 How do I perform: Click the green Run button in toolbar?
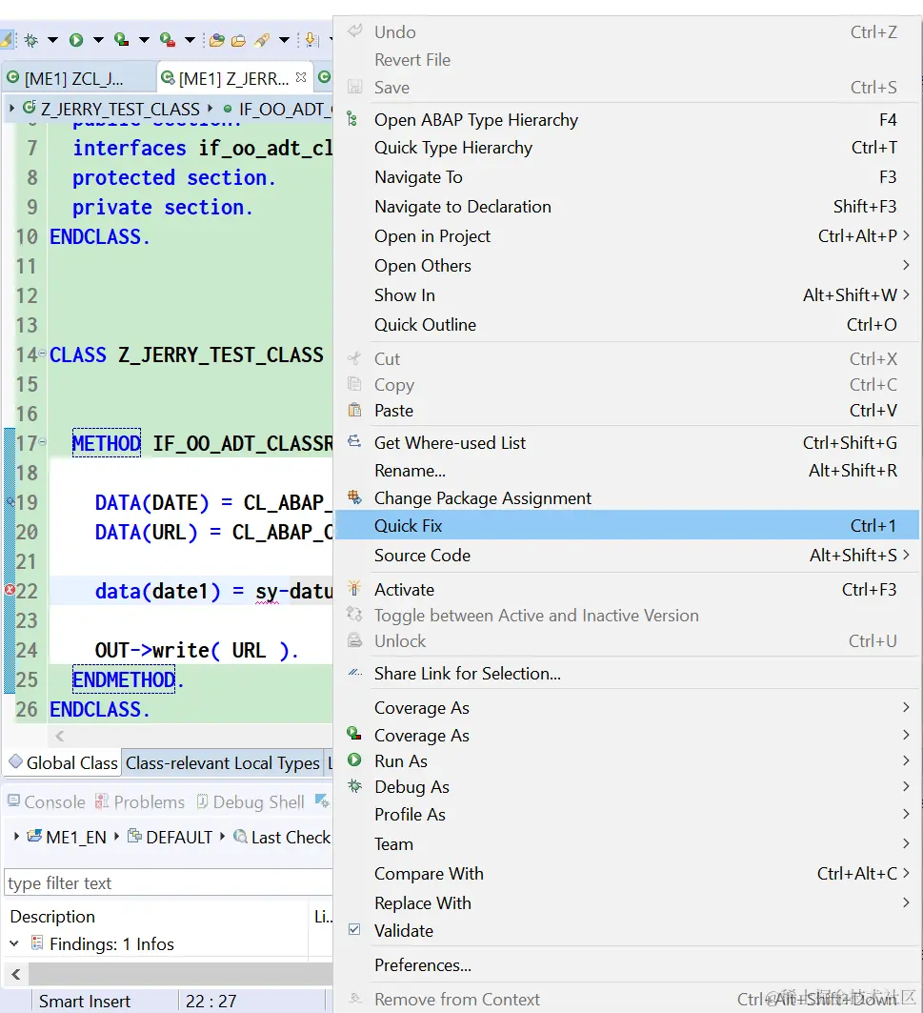[76, 40]
